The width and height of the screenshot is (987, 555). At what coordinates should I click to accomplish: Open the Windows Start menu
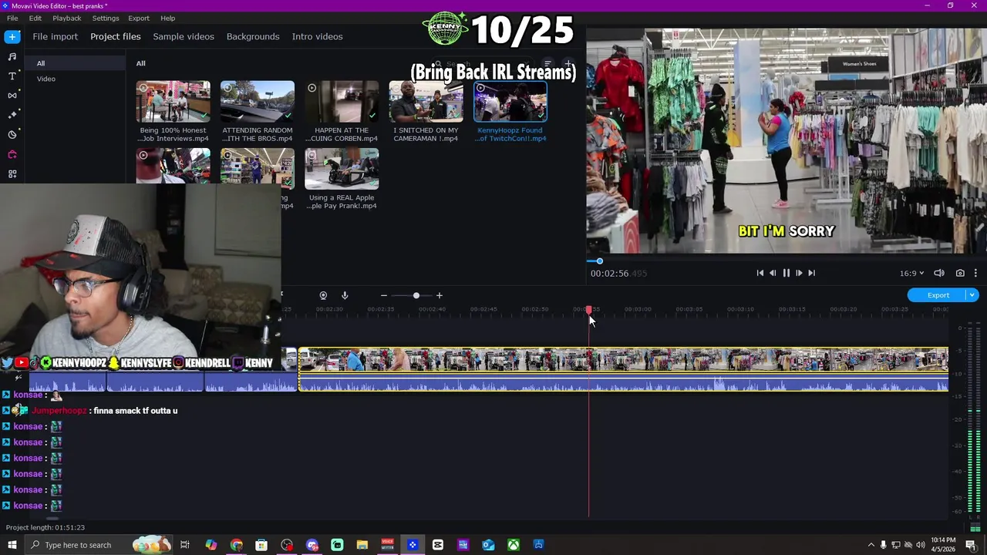12,545
